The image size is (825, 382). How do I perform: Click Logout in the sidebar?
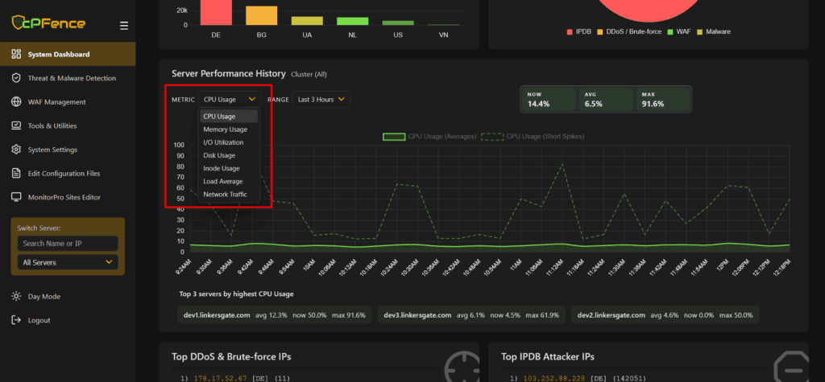click(39, 320)
